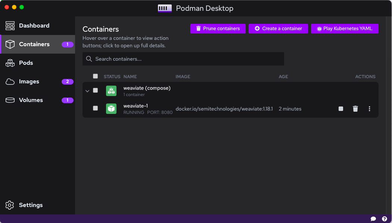Click the Containers count badge
Screen dimensions: 392x223
(x=68, y=44)
